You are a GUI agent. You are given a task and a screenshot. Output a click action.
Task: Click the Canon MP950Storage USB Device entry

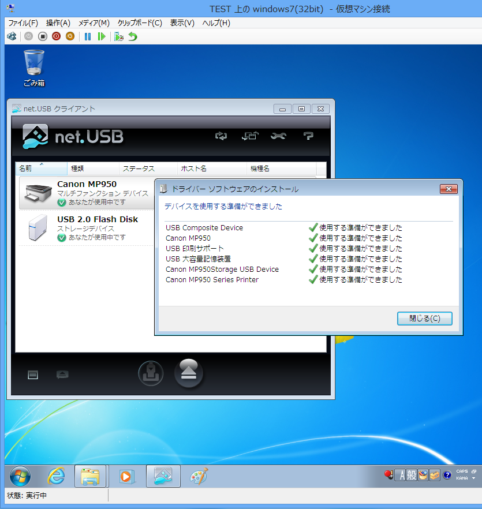(x=222, y=269)
